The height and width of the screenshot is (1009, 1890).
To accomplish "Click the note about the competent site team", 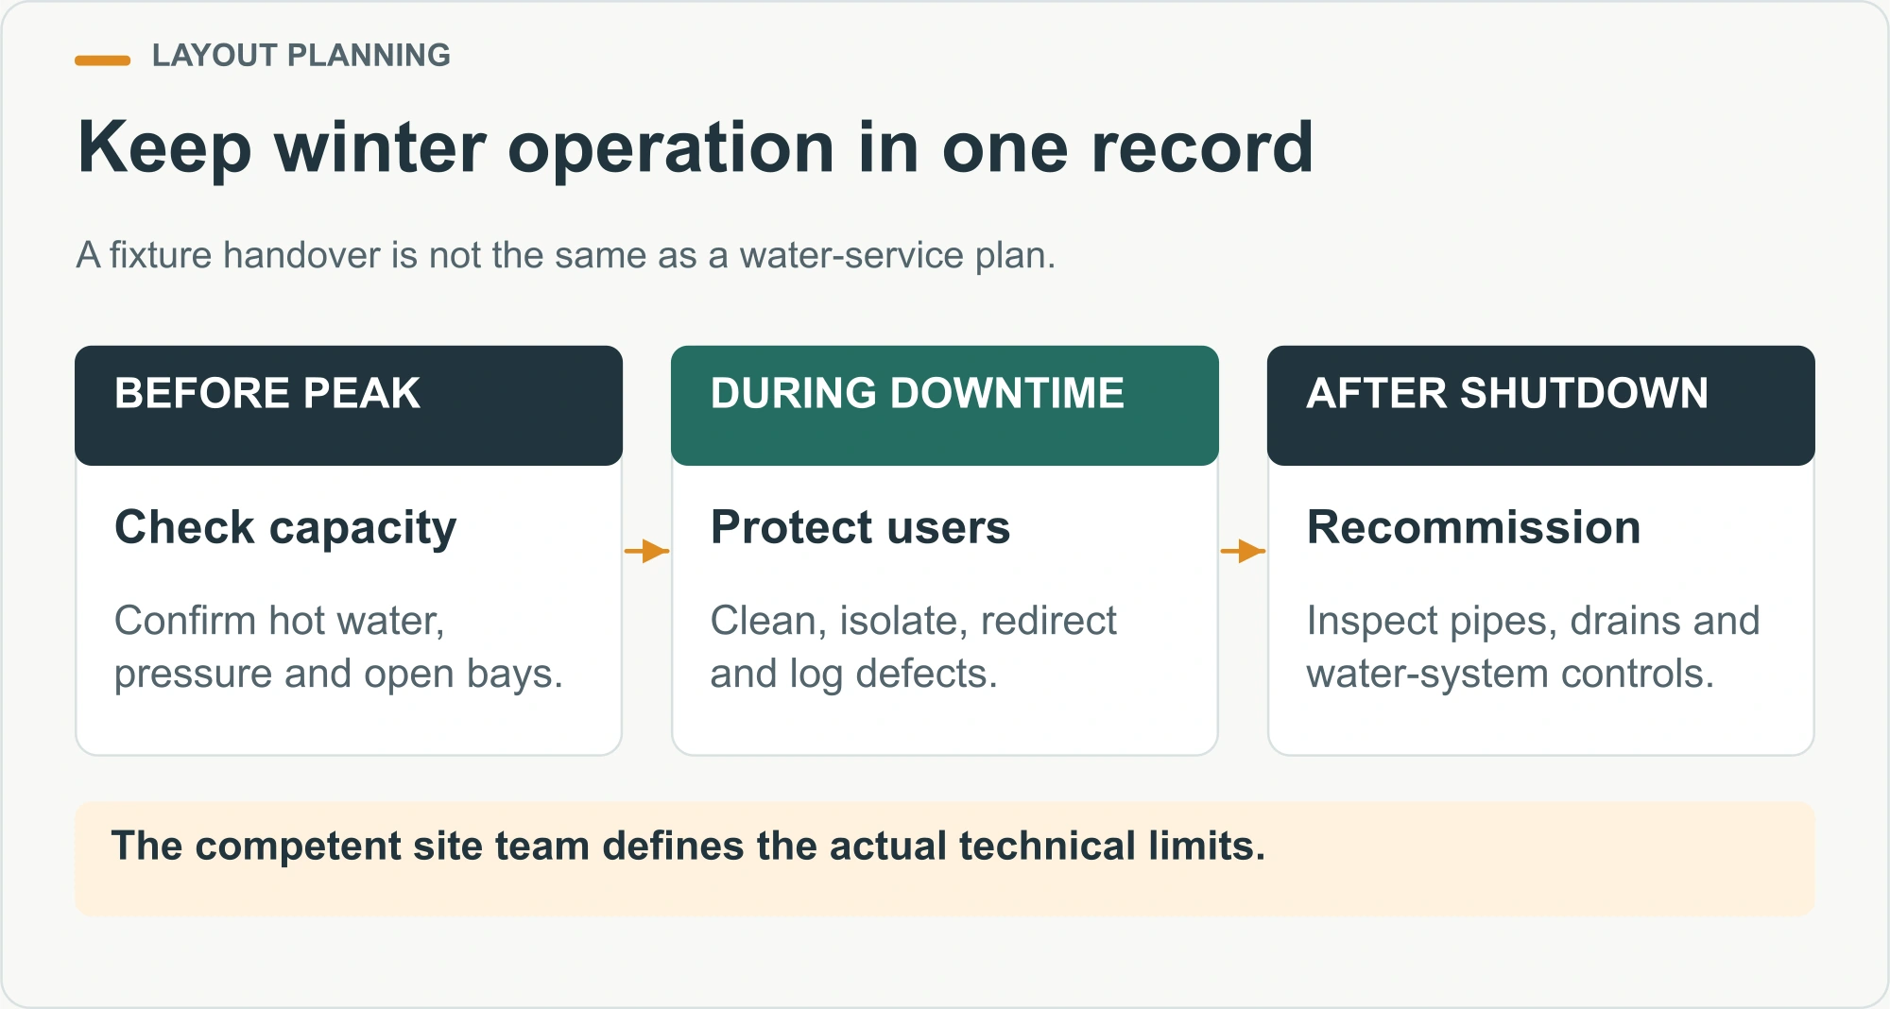I will (x=945, y=859).
